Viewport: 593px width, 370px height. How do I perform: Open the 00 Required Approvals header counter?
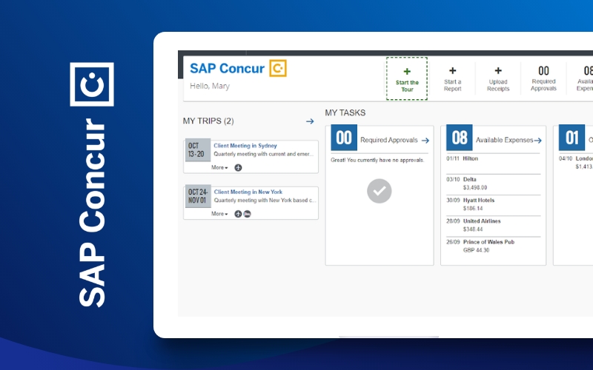point(543,78)
